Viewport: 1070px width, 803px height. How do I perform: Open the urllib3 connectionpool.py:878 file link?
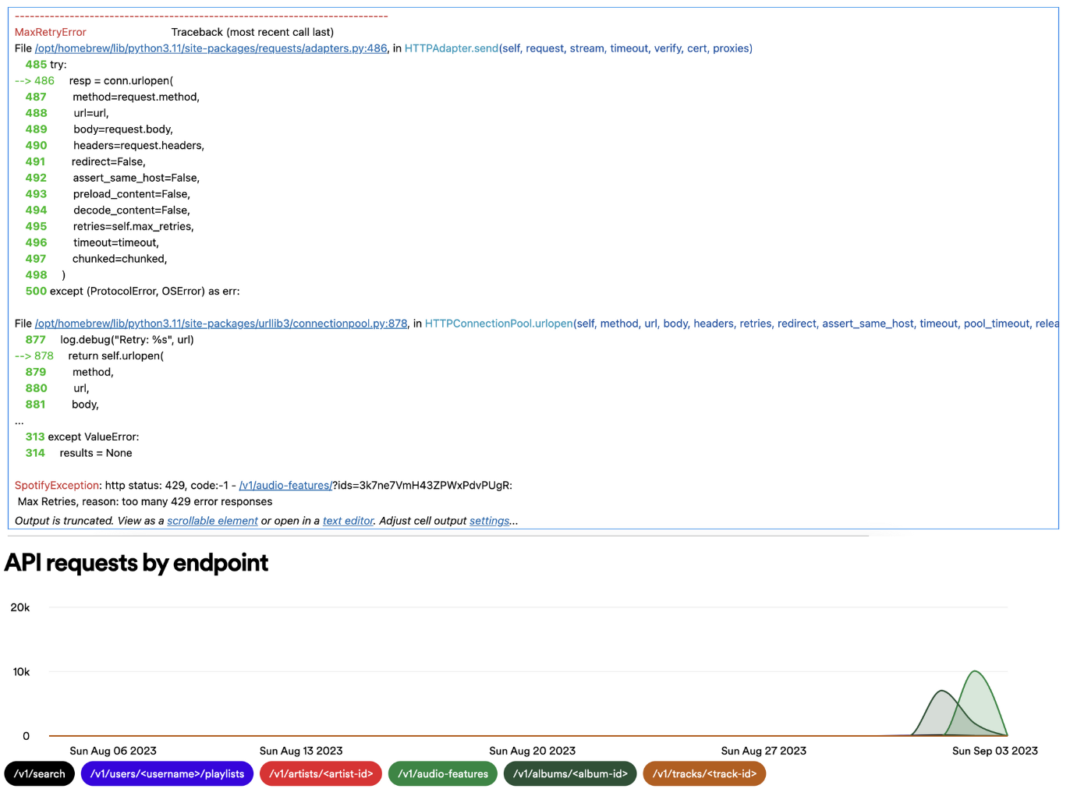pos(221,324)
